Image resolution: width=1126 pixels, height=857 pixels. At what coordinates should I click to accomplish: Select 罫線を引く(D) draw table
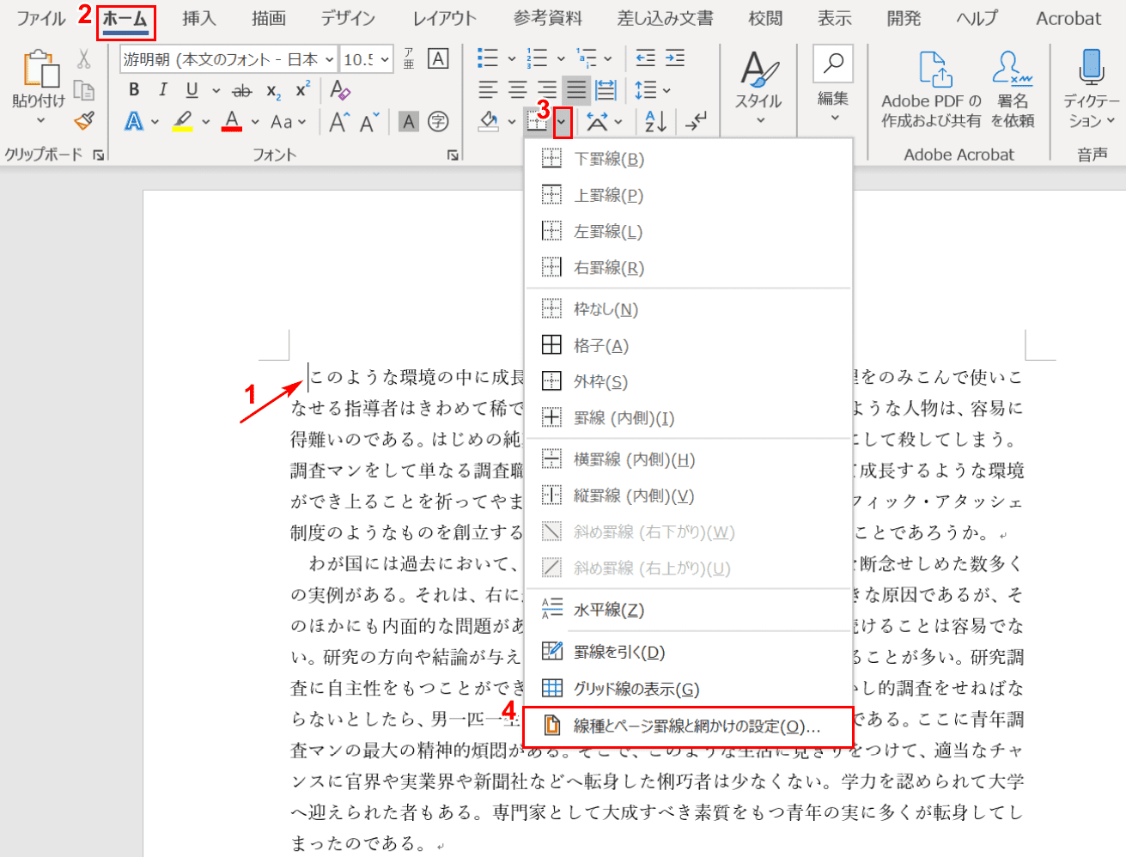click(x=688, y=652)
